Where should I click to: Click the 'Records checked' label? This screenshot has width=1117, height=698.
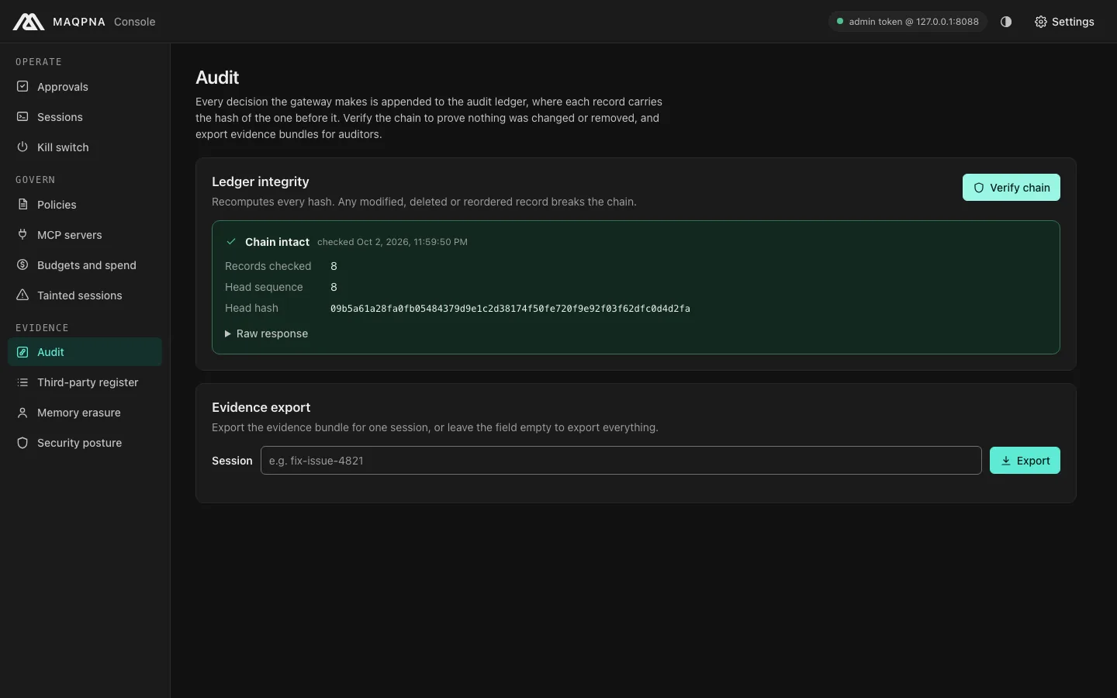coord(268,266)
